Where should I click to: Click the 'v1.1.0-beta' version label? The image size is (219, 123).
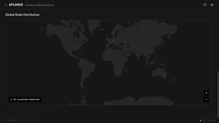click(x=11, y=120)
